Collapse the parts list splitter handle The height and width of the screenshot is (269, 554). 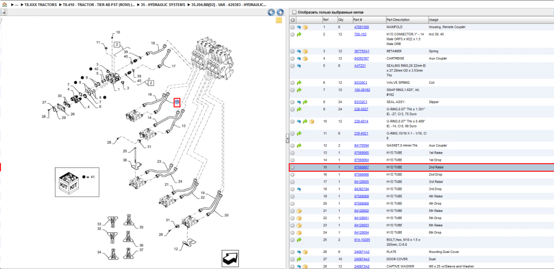[x=287, y=139]
